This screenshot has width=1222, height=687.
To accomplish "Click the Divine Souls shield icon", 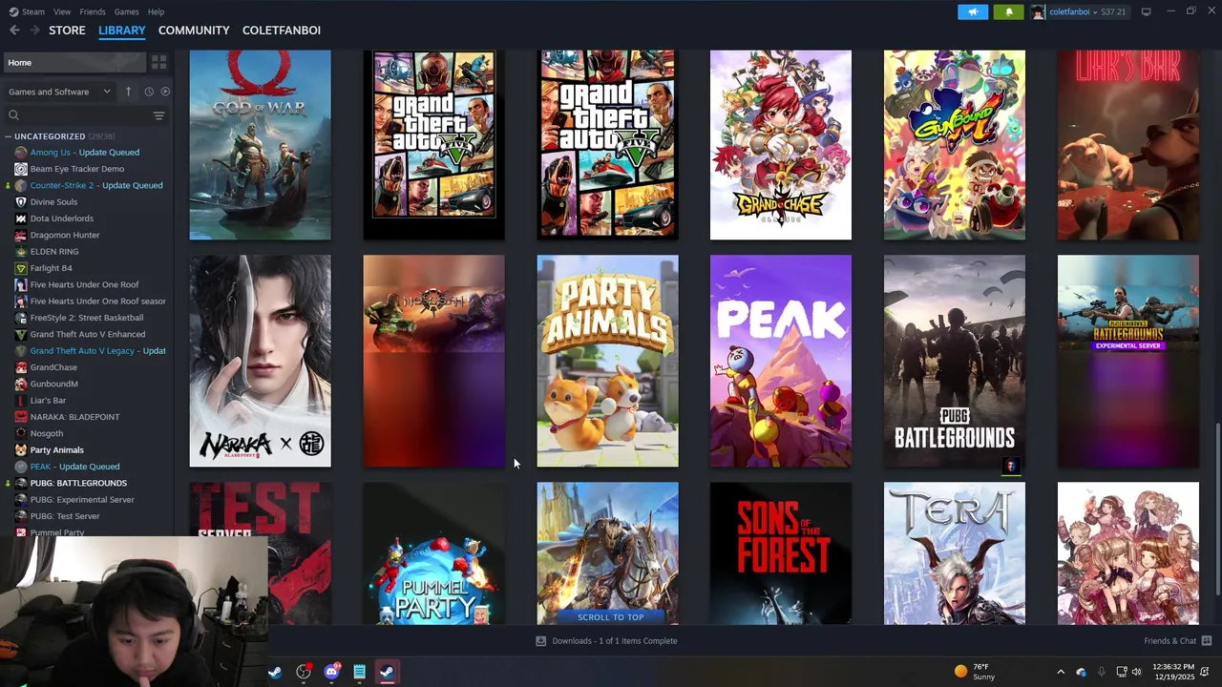I will 21,202.
